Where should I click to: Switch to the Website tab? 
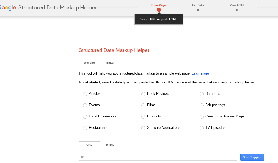[x=89, y=63]
